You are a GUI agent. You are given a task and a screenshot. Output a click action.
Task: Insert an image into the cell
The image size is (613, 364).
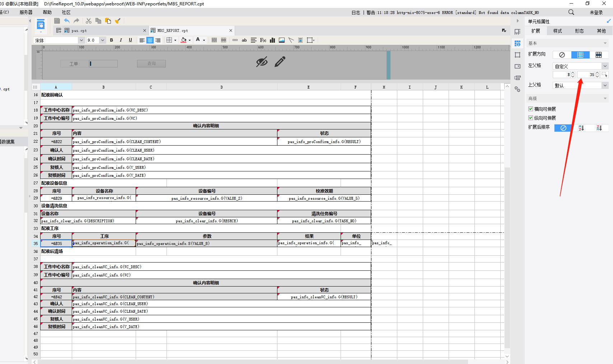[282, 40]
